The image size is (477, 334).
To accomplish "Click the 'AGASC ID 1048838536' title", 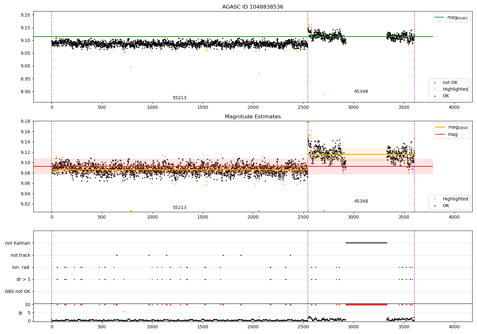I will [x=253, y=7].
